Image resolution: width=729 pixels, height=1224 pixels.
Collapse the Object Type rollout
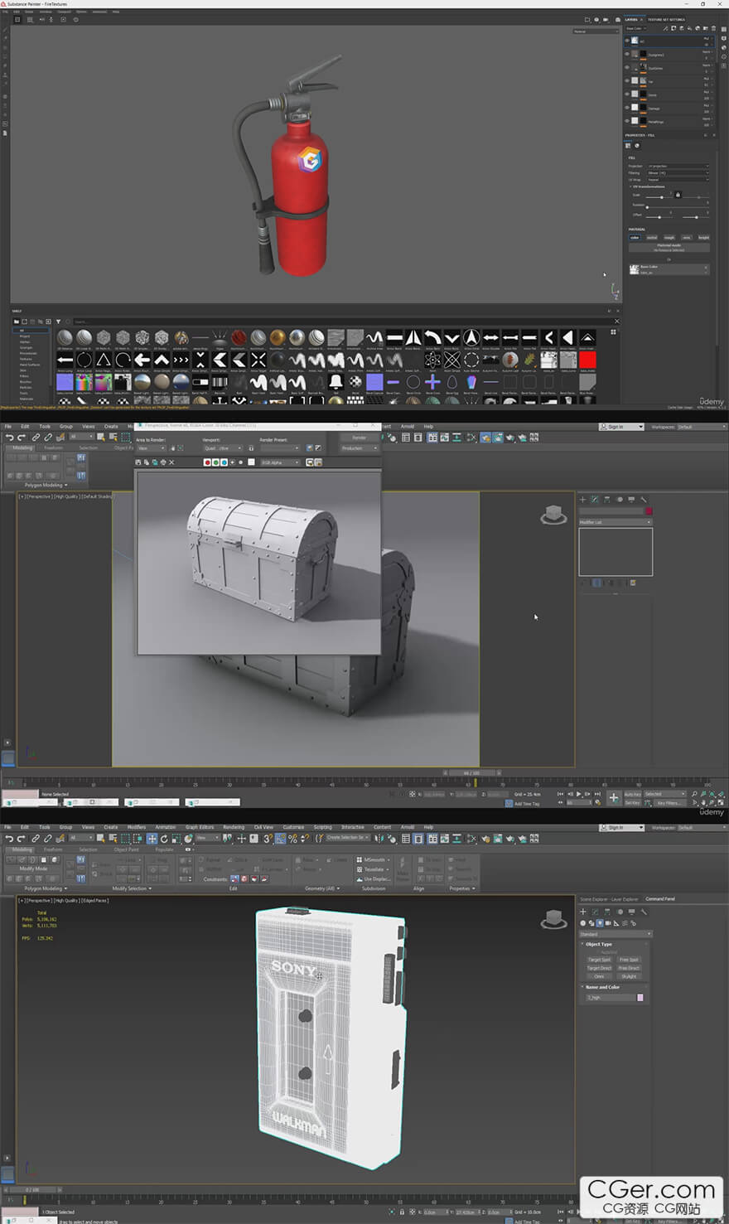598,944
